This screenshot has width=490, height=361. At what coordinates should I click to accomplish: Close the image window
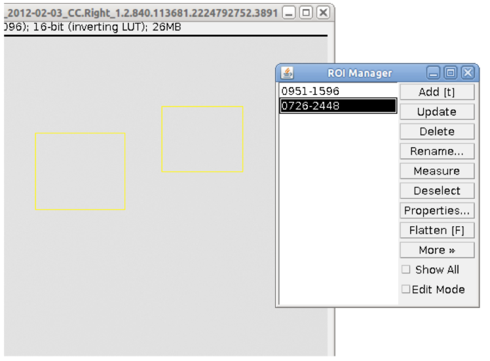(323, 12)
